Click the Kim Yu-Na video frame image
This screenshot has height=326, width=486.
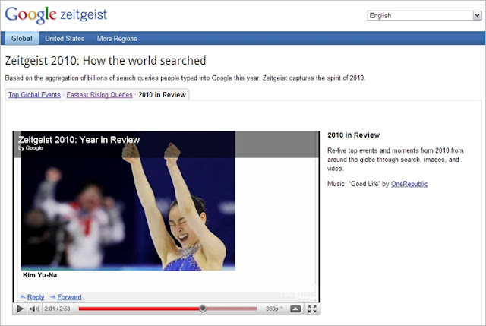pyautogui.click(x=128, y=201)
